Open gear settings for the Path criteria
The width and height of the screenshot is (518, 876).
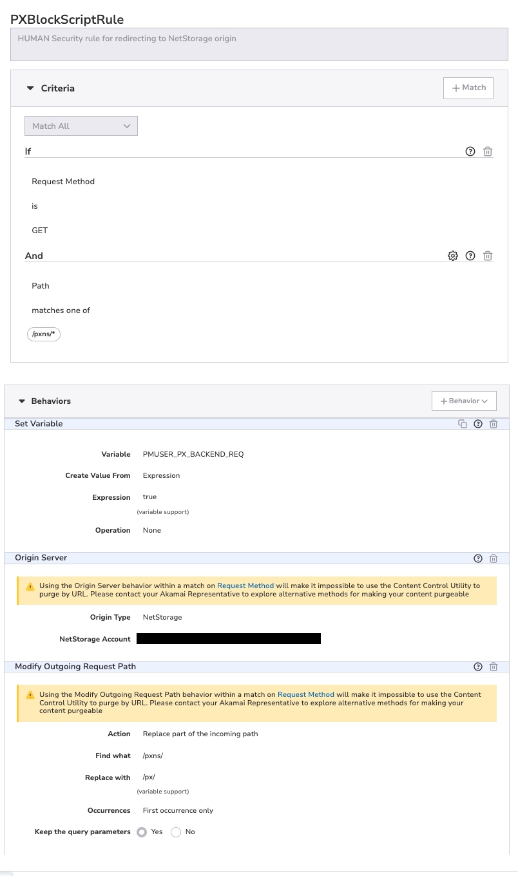452,256
